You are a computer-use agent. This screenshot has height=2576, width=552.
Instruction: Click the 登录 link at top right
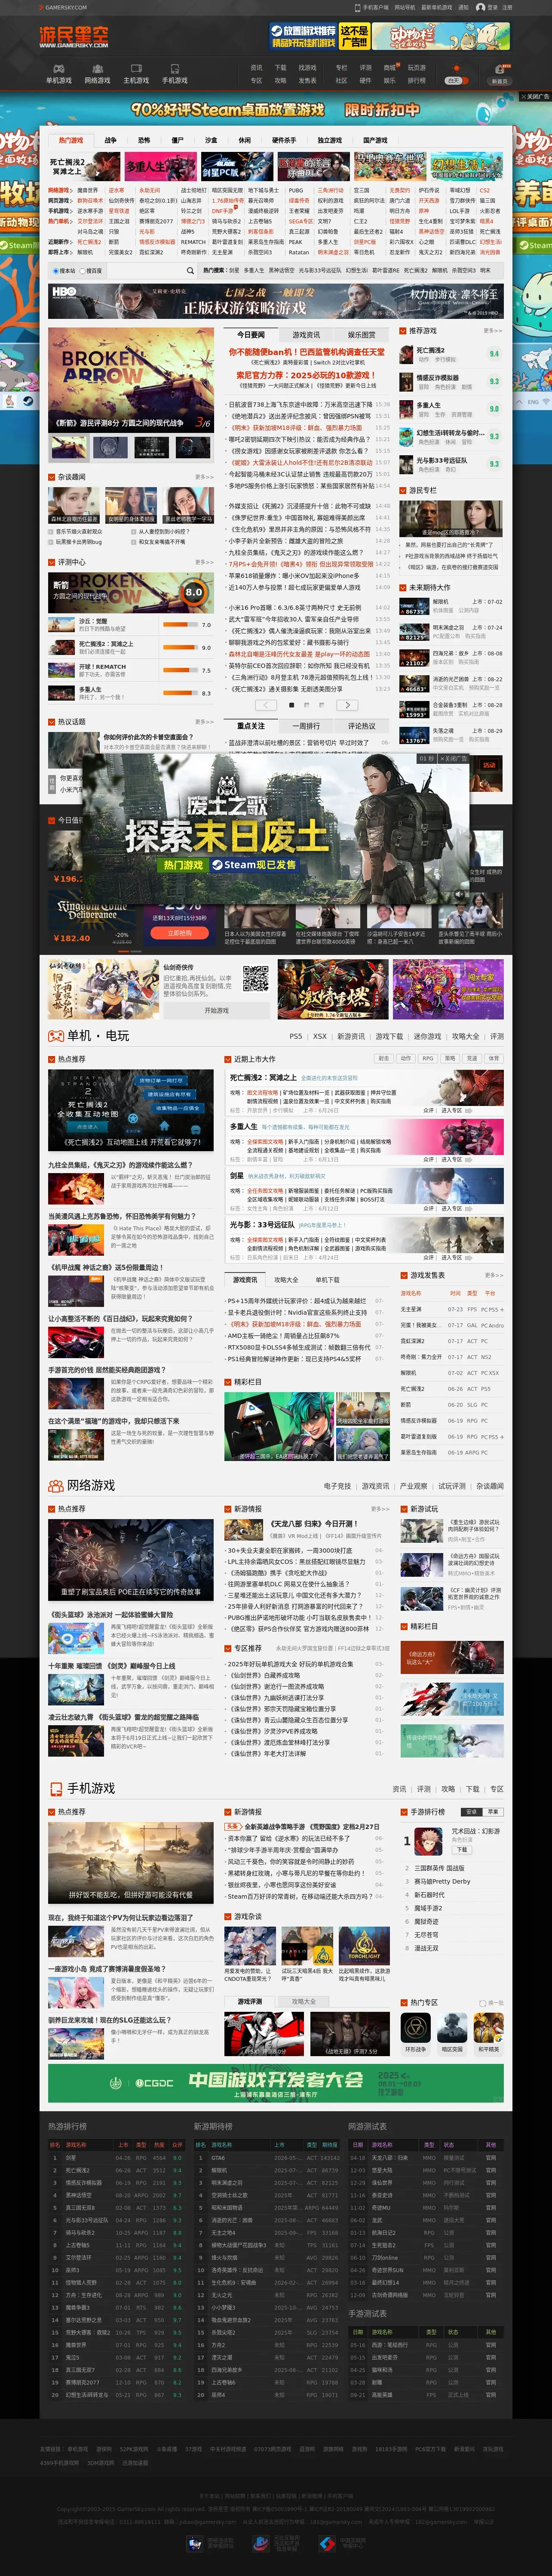(493, 7)
